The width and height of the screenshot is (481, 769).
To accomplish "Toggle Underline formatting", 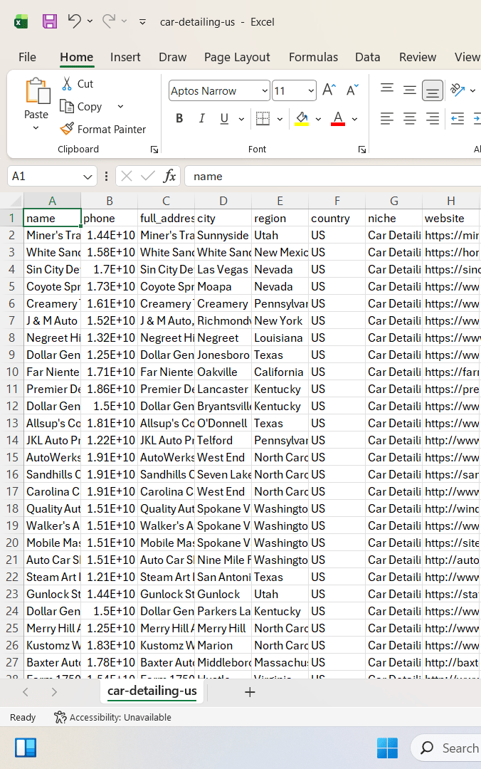I will point(224,119).
